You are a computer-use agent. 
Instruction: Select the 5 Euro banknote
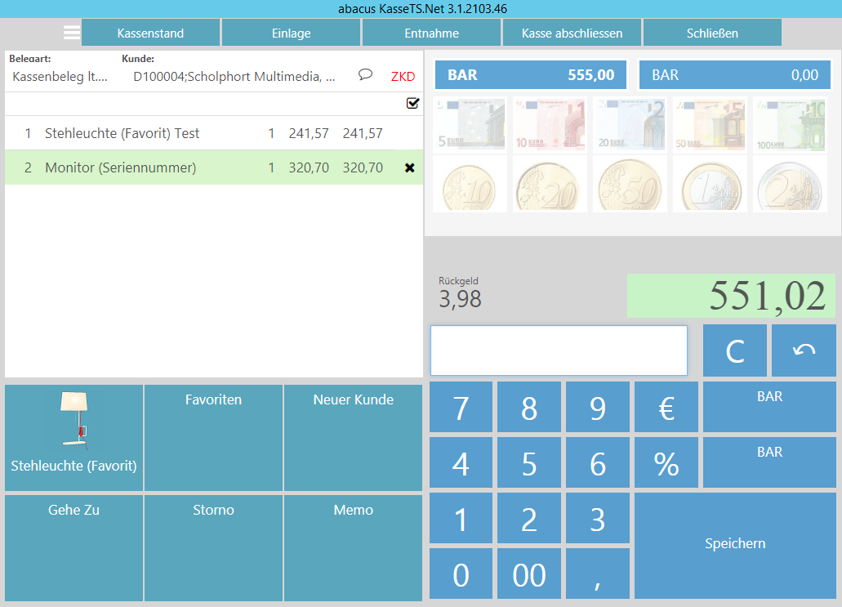(x=470, y=124)
